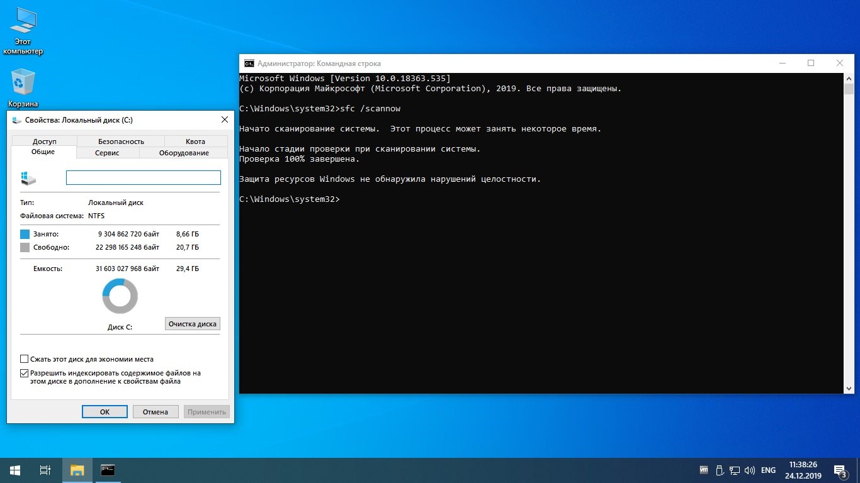The height and width of the screenshot is (483, 860).
Task: Confirm with the OK button
Action: 105,412
